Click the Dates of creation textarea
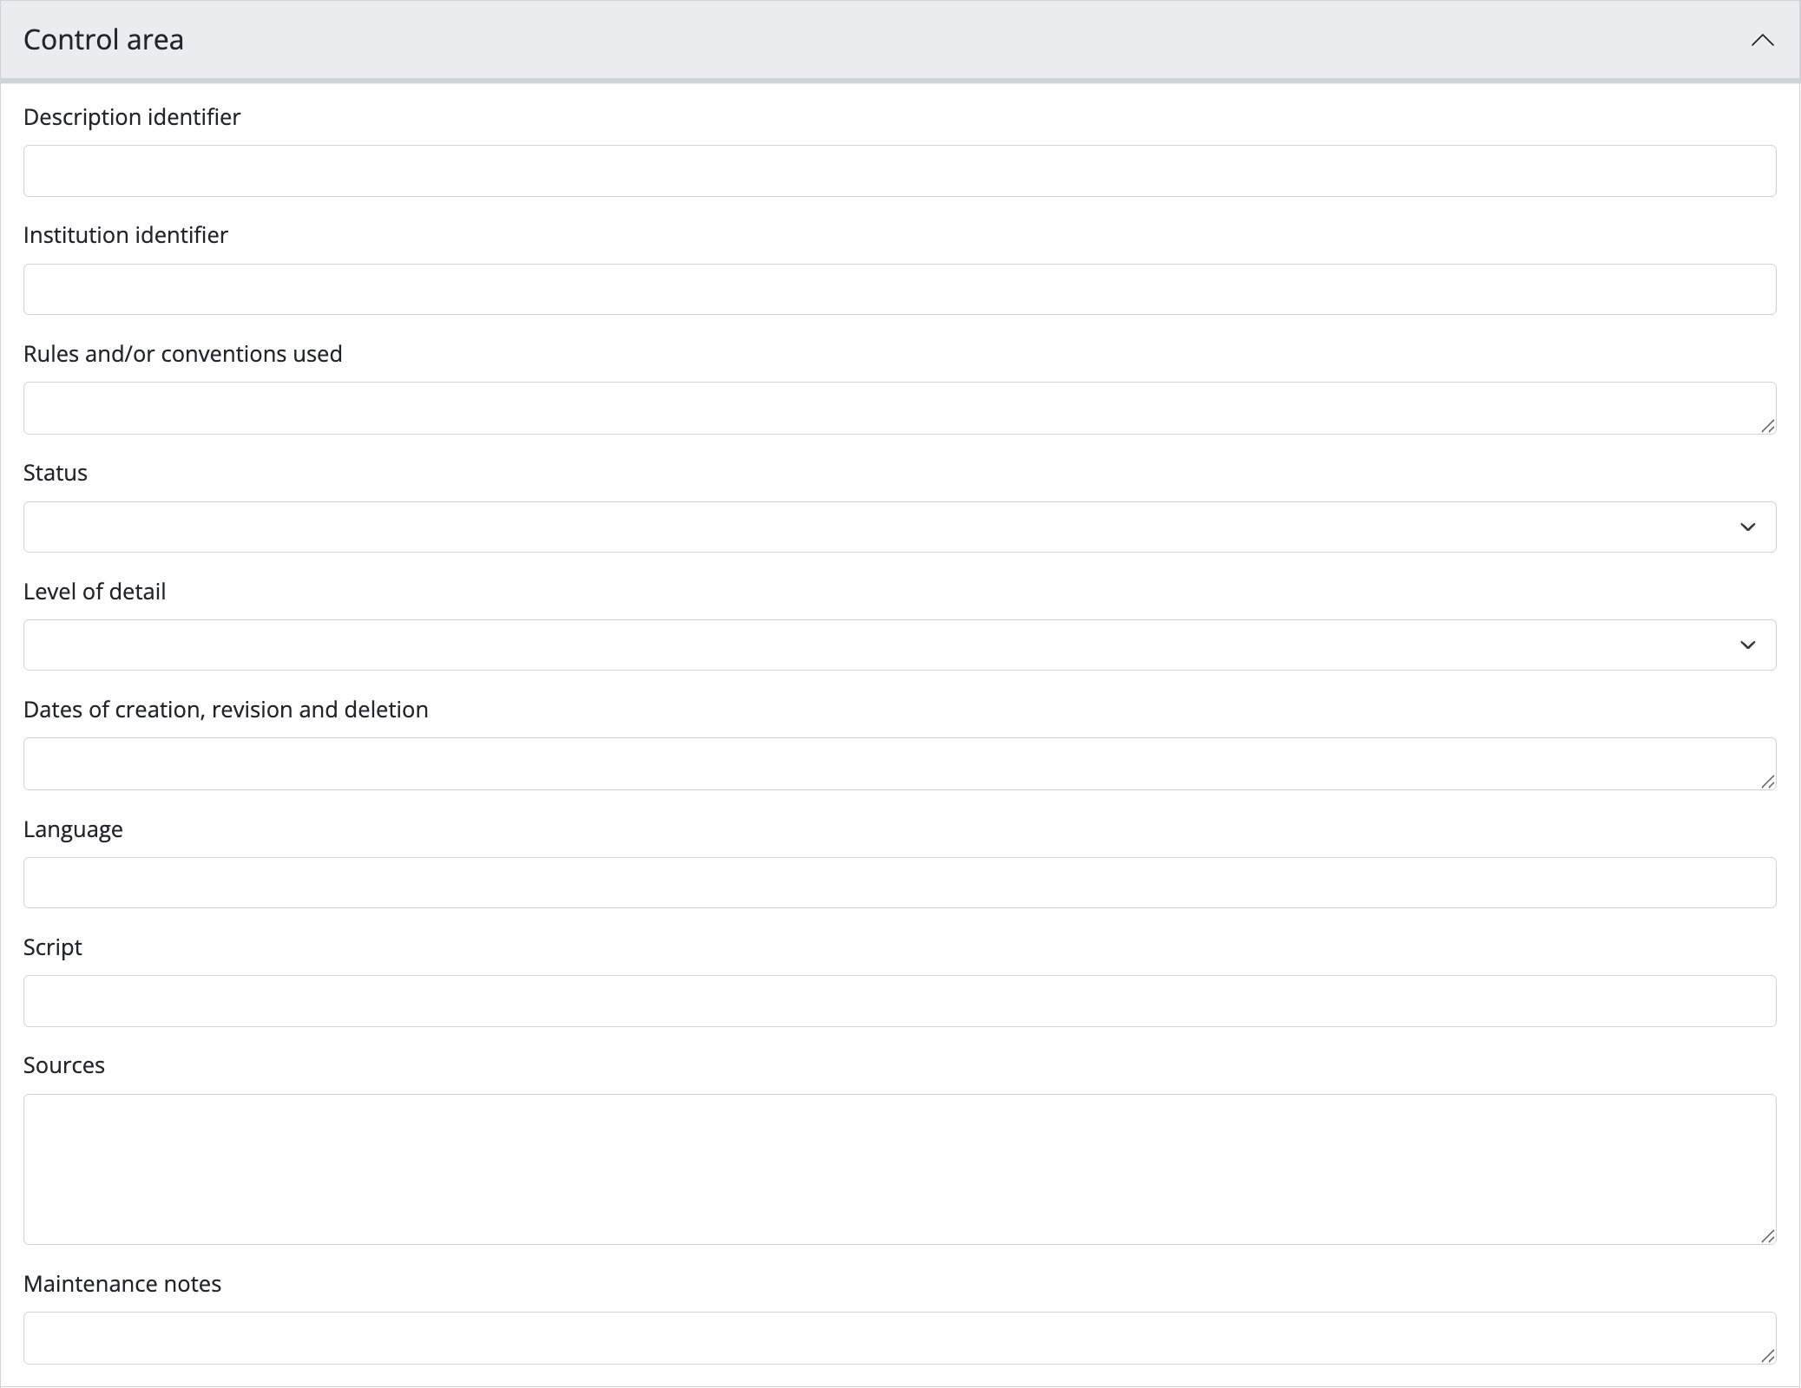 click(899, 763)
